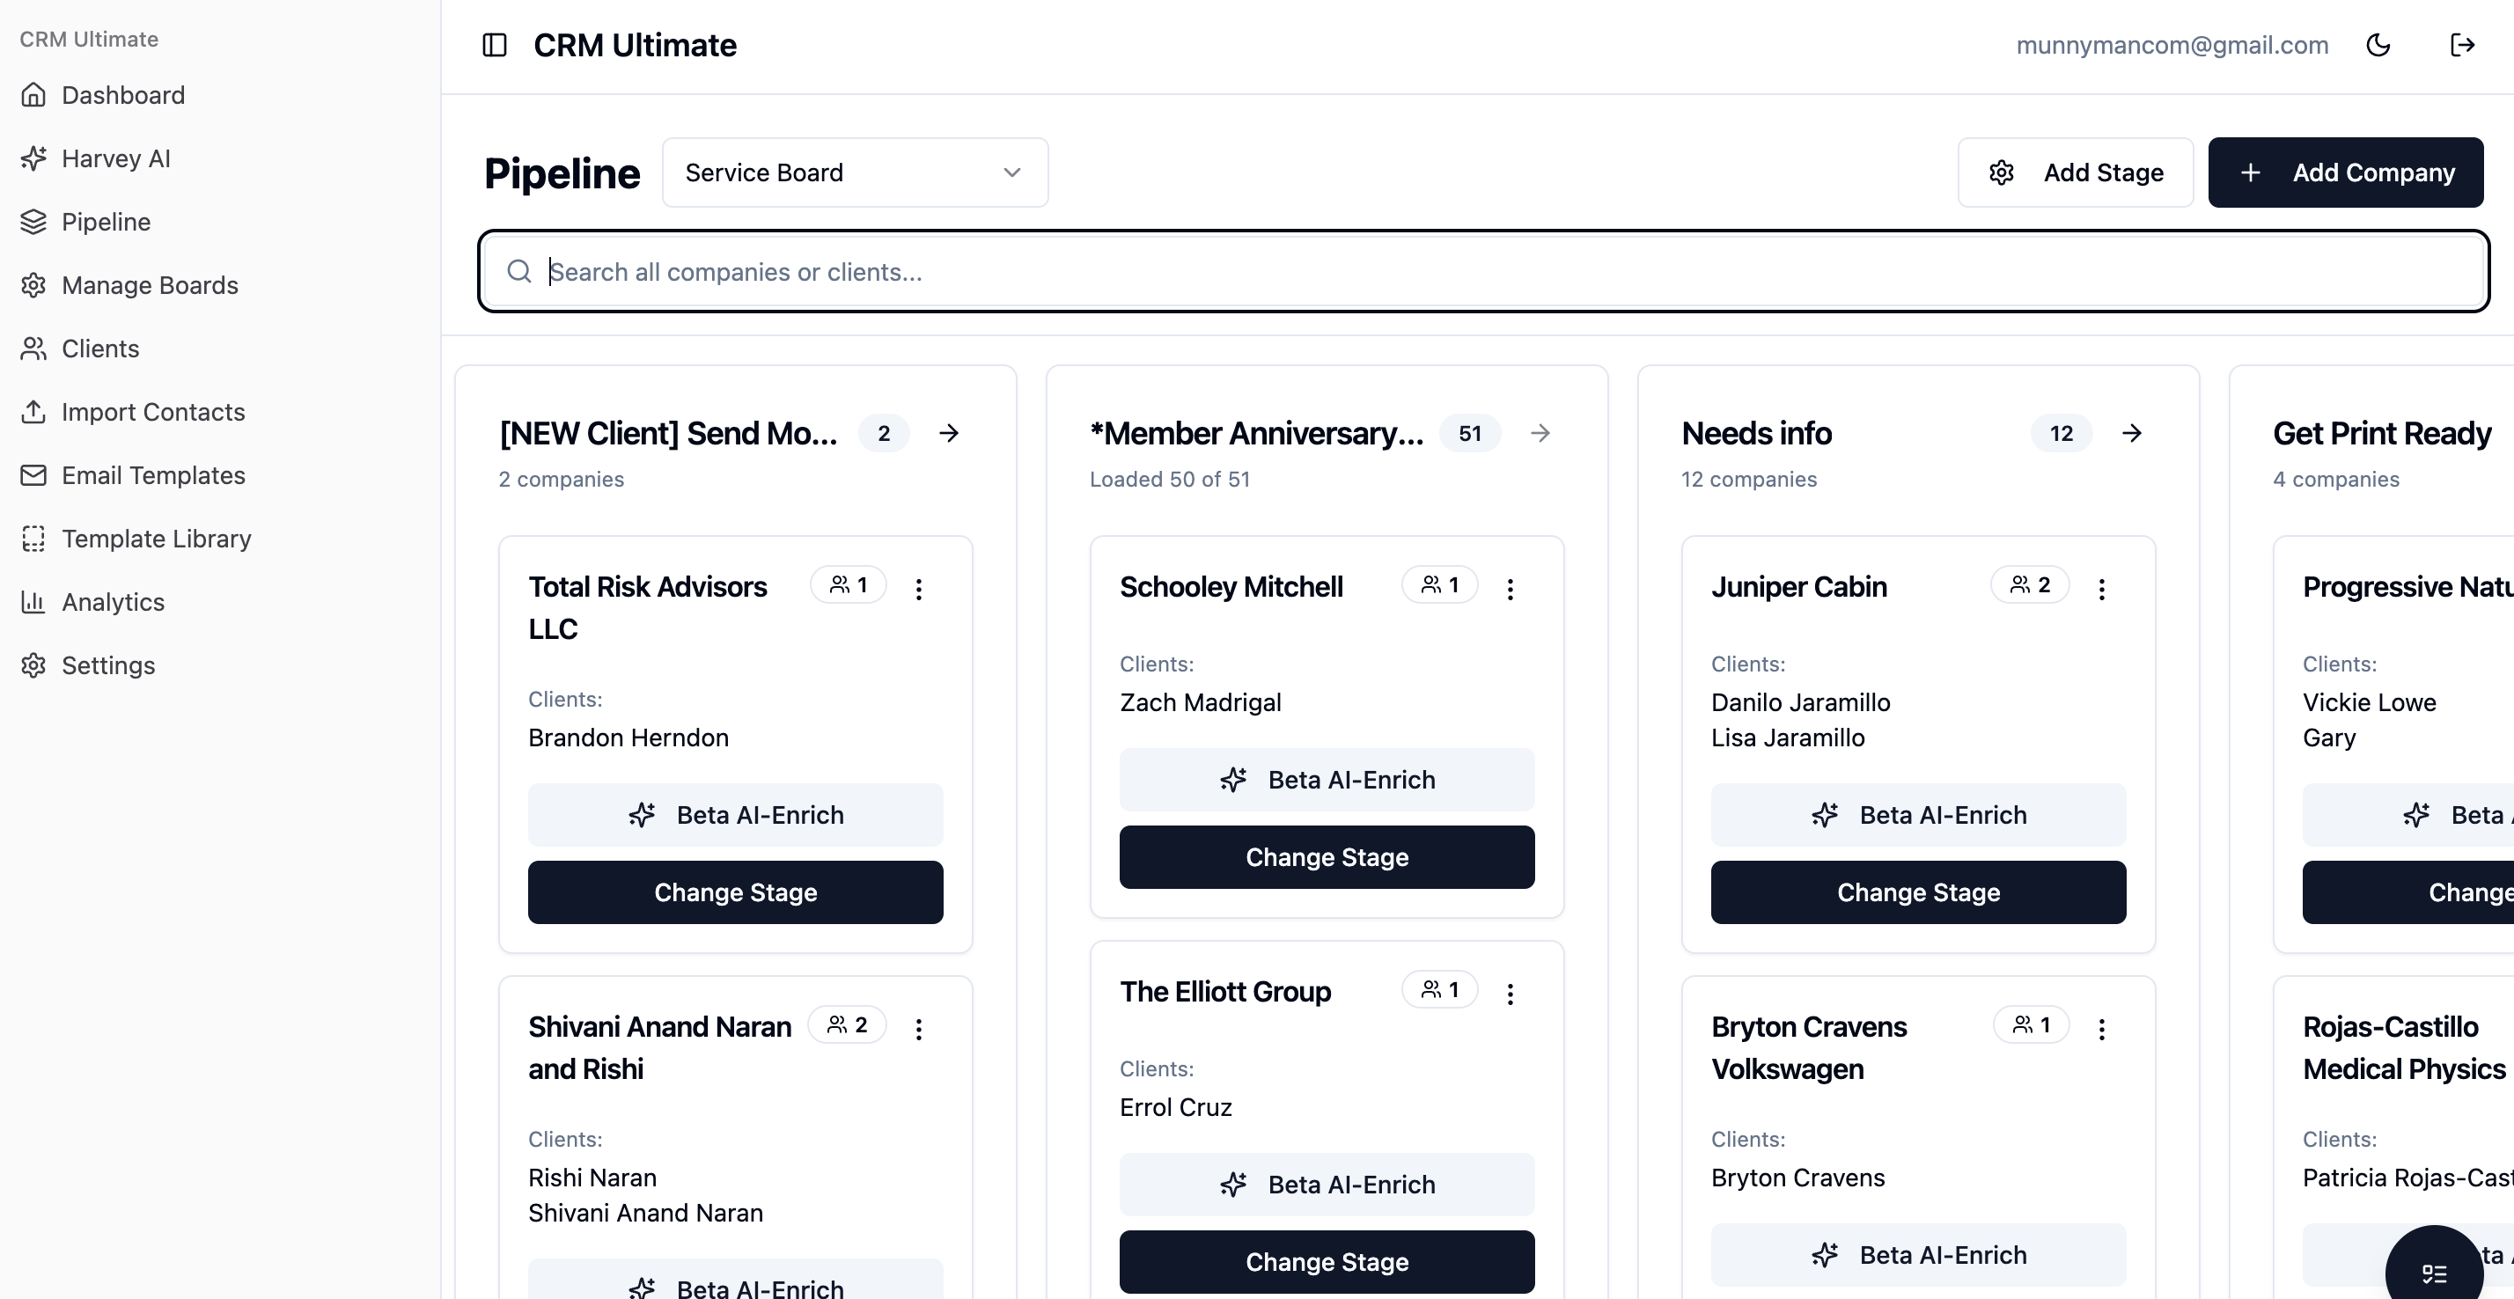Click client count badge on Juniper Cabin
Viewport: 2514px width, 1299px height.
tap(2030, 584)
